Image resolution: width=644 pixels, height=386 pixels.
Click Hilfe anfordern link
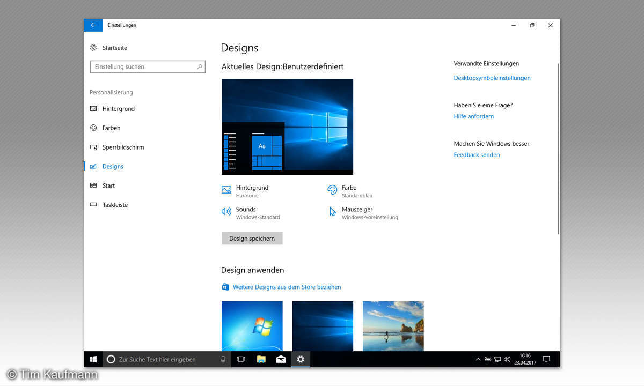(x=474, y=116)
